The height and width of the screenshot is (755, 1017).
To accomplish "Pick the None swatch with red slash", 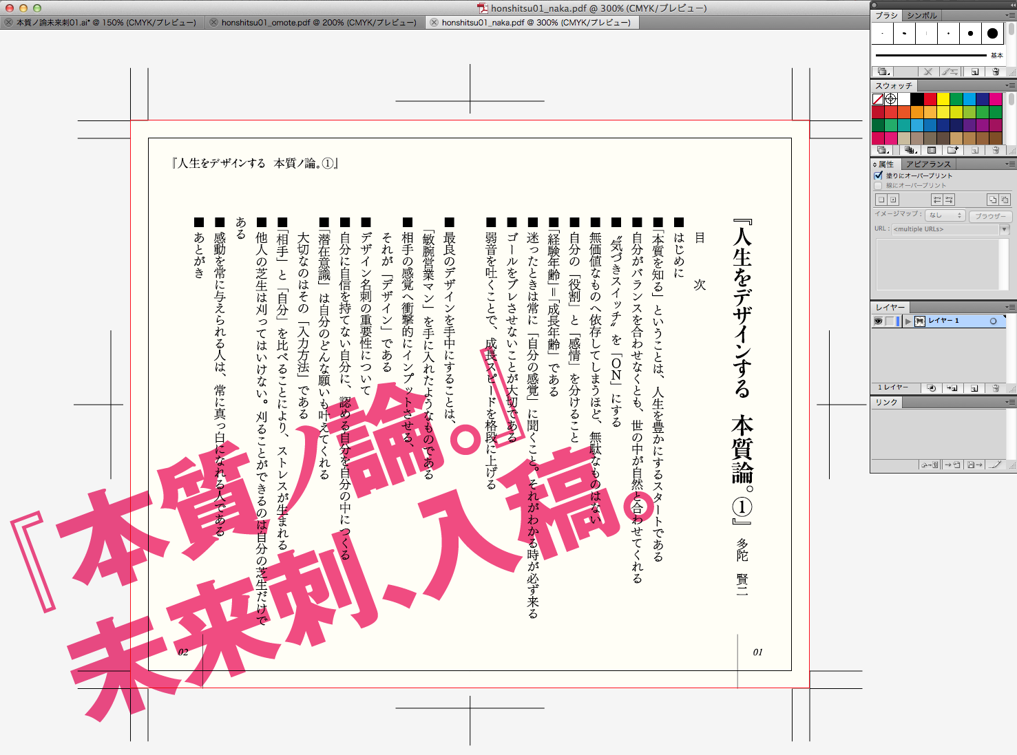I will click(x=878, y=98).
